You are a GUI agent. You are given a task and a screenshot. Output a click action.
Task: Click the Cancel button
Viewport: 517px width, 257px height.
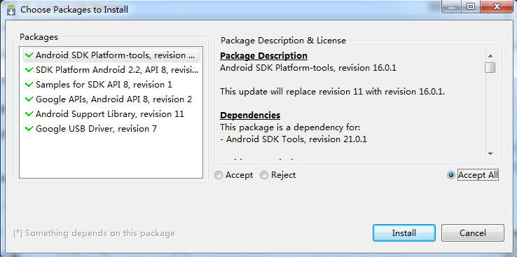click(x=472, y=233)
